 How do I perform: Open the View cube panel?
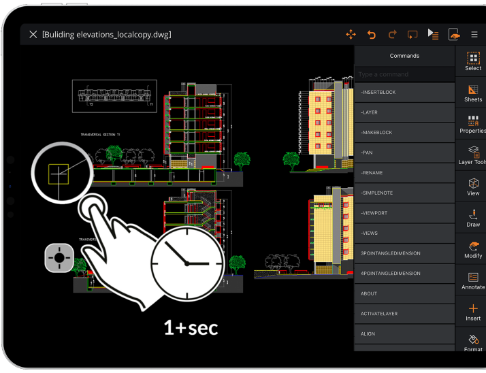tap(473, 186)
